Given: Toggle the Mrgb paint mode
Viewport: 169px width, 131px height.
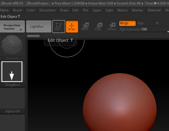Looking at the screenshot, I should pos(127,23).
